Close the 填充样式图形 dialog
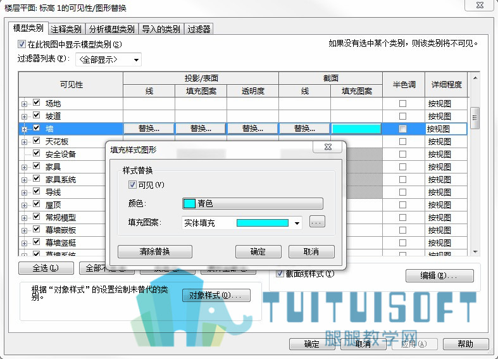Viewport: 498px width, 359px height. 328,147
